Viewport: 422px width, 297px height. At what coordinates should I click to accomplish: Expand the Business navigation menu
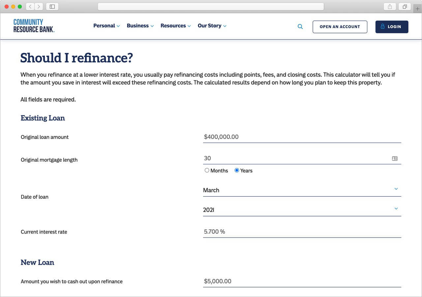(x=140, y=26)
